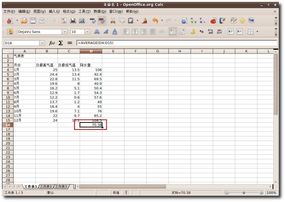285x202 pixels.
Task: Cut selection with scissors icon
Action: (x=113, y=21)
